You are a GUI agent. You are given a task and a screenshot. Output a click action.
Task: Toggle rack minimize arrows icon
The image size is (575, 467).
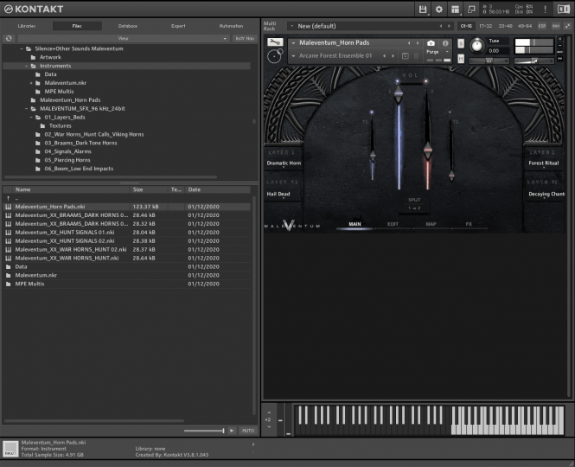pyautogui.click(x=568, y=26)
